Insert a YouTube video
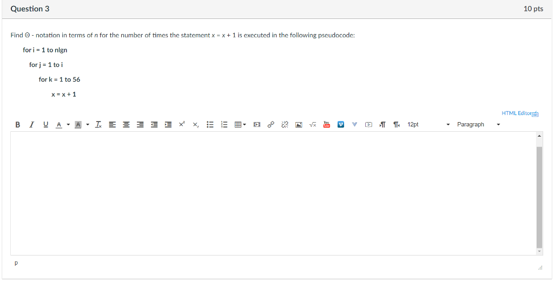Image resolution: width=554 pixels, height=282 pixels. 326,125
